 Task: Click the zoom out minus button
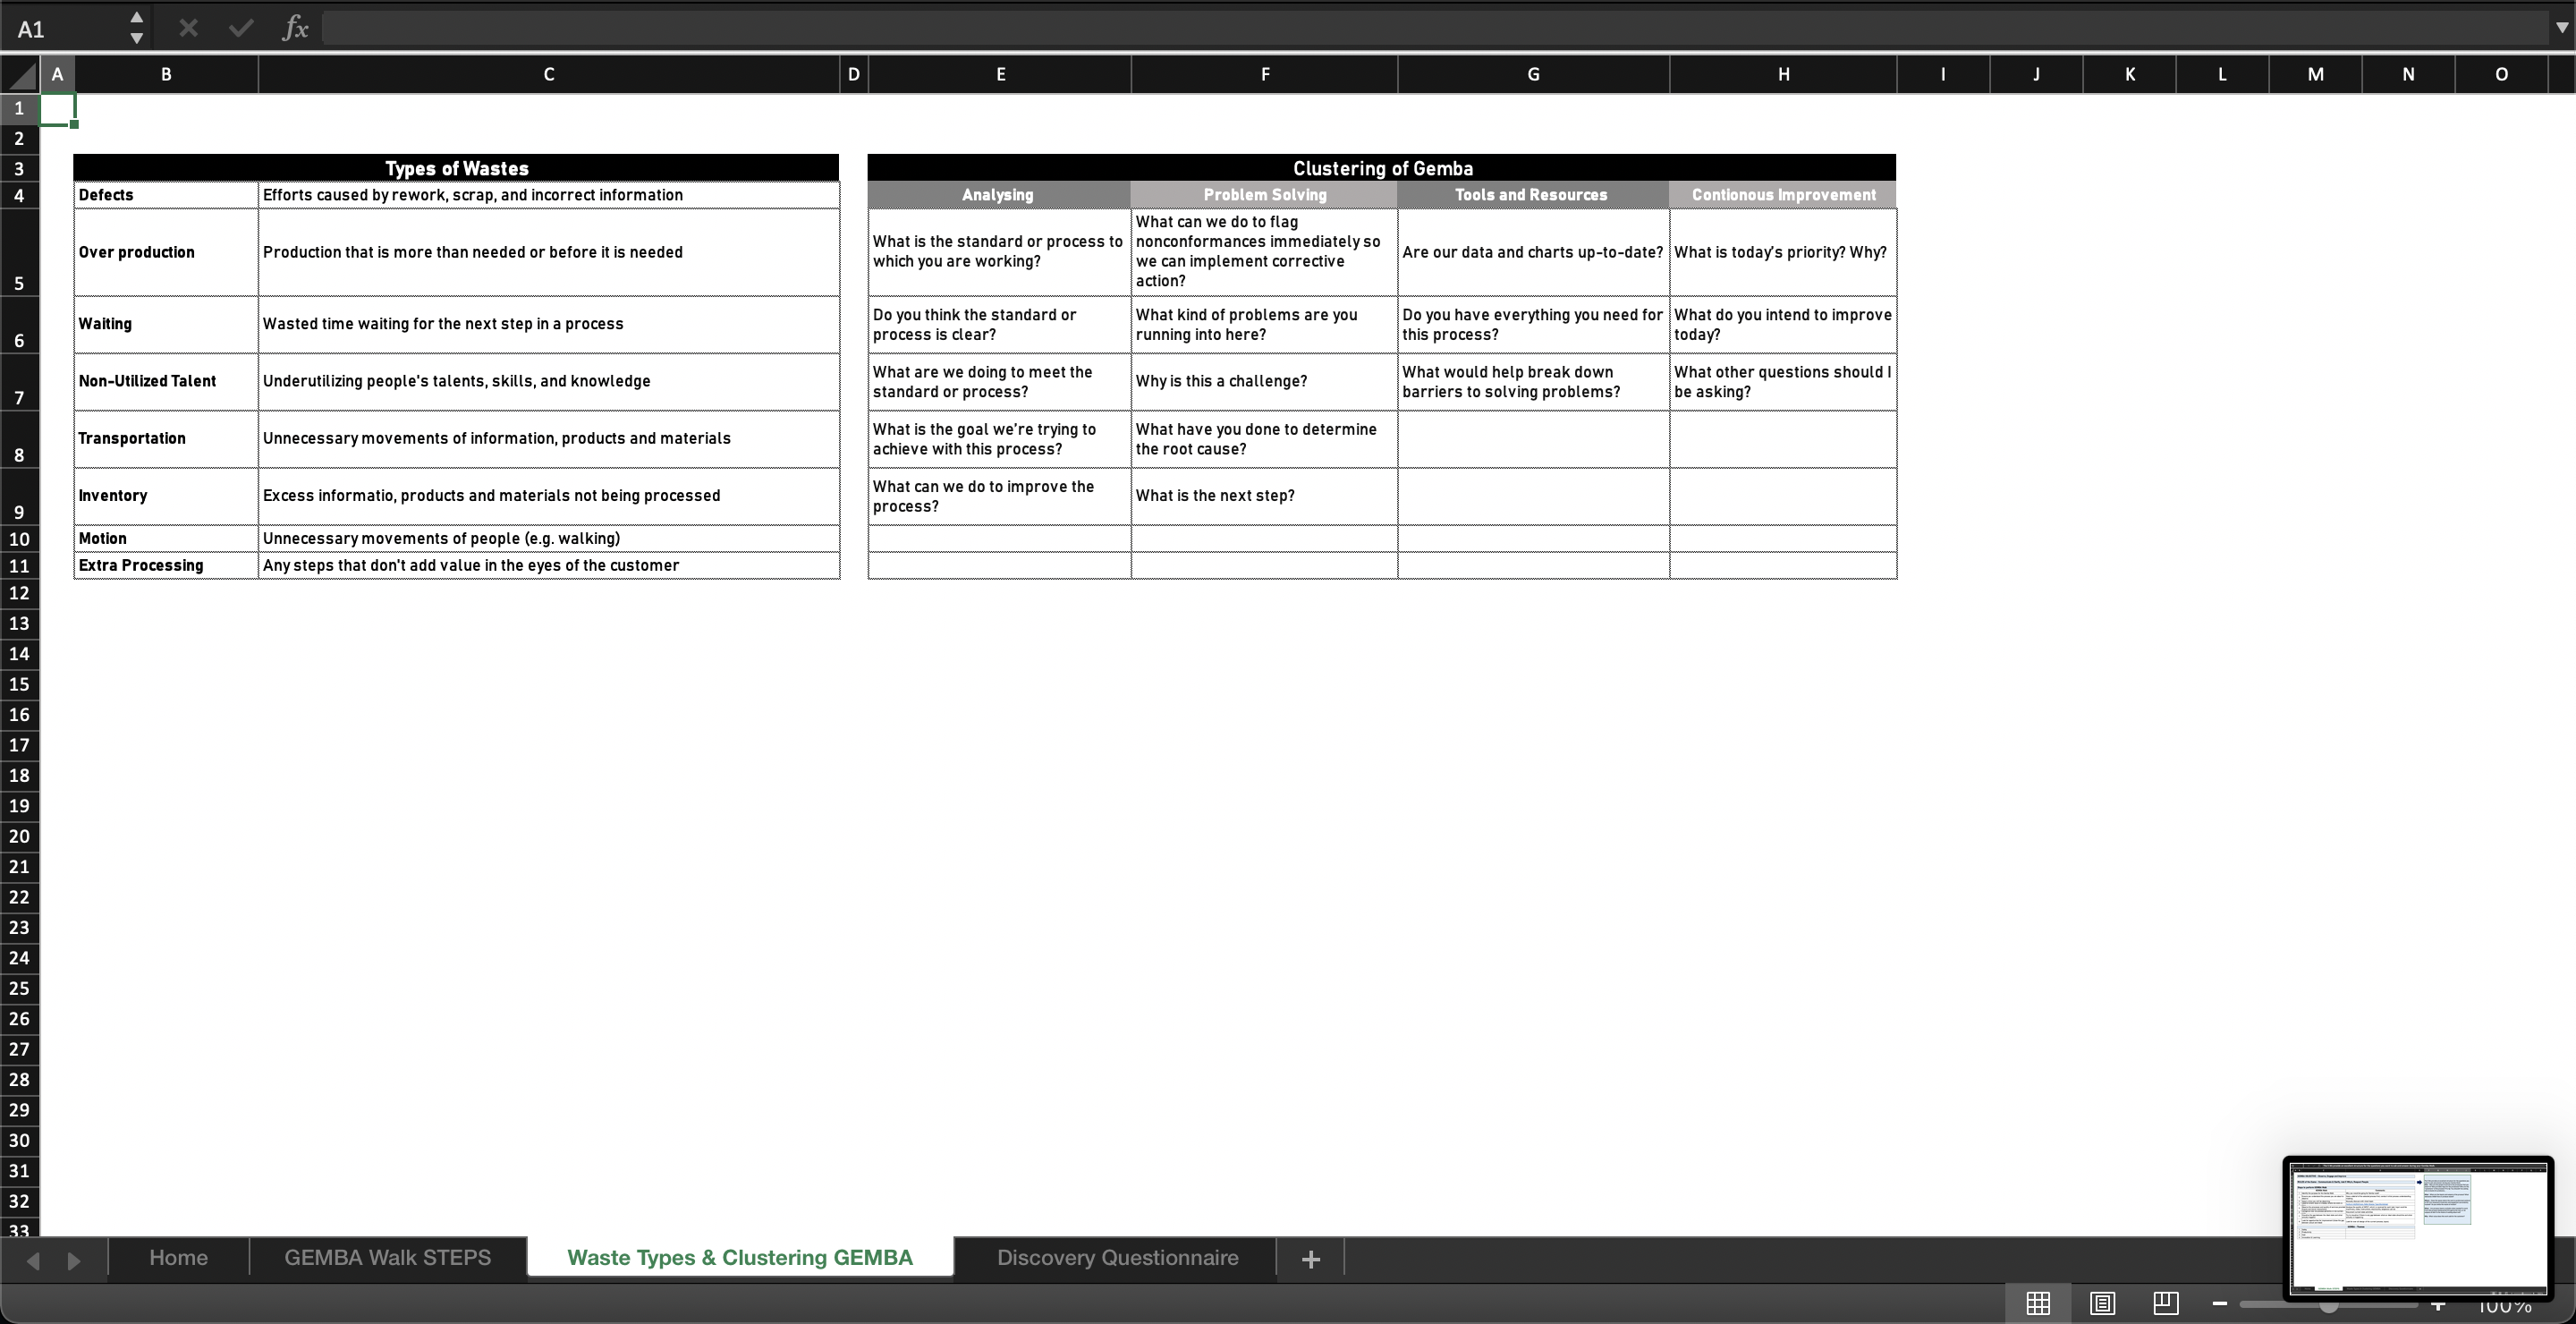2220,1303
